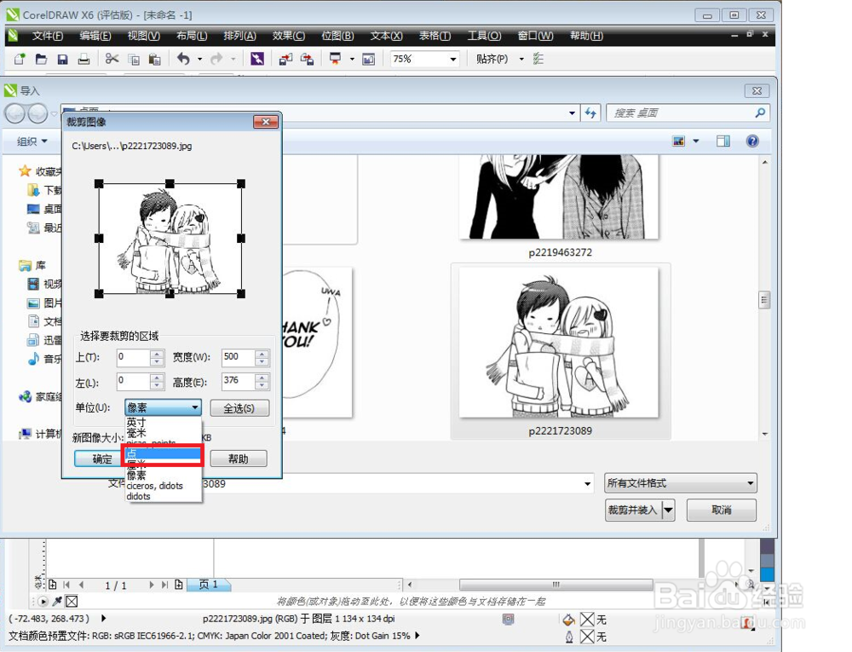
Task: Open the Import icon on the toolbar
Action: pos(286,59)
